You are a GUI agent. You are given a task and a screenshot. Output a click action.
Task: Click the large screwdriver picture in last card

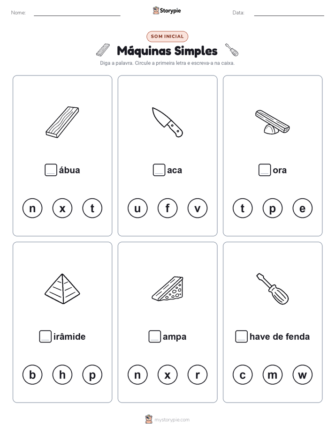click(x=272, y=289)
